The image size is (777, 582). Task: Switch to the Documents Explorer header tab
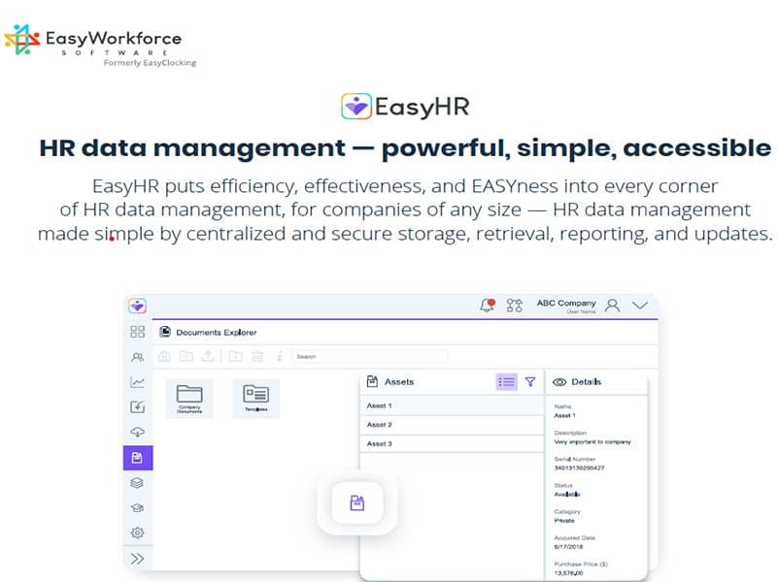(x=214, y=332)
